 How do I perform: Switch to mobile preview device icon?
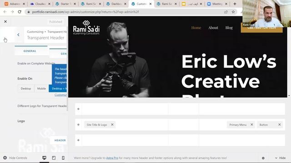click(x=63, y=158)
